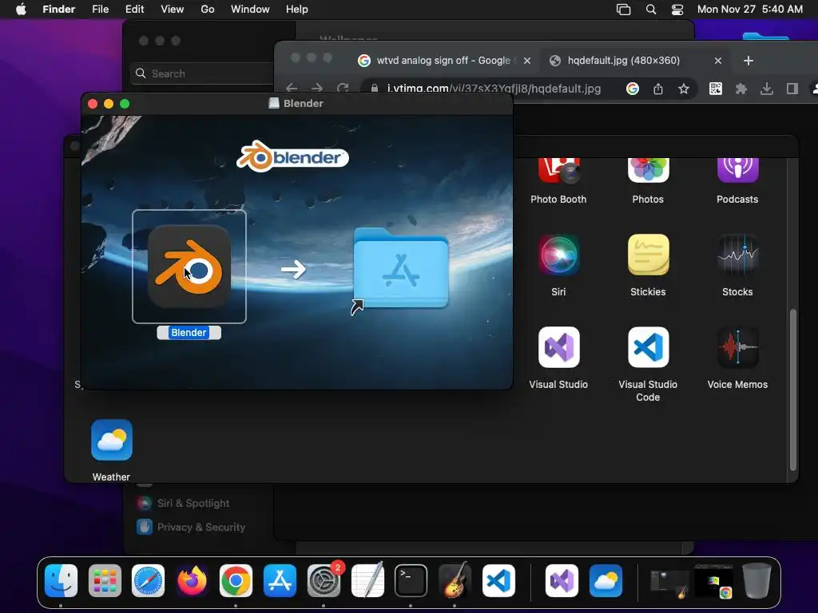Open Chrome extensions puzzle icon
The width and height of the screenshot is (818, 613).
tap(741, 89)
